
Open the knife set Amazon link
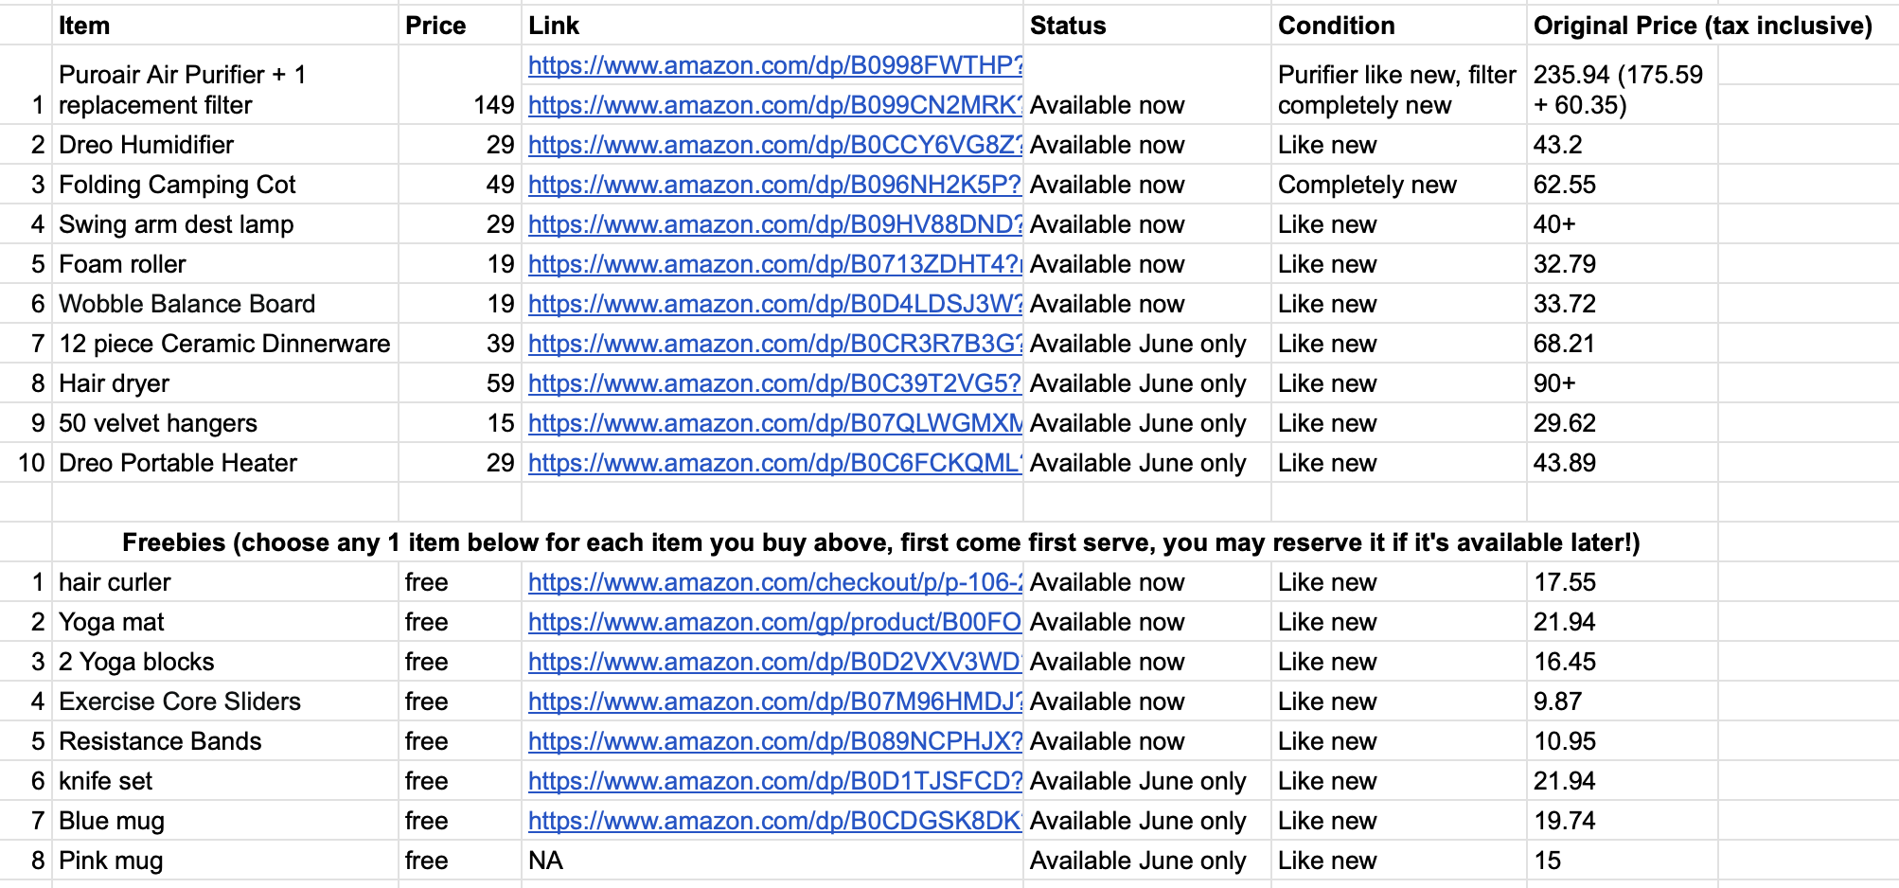[x=774, y=781]
